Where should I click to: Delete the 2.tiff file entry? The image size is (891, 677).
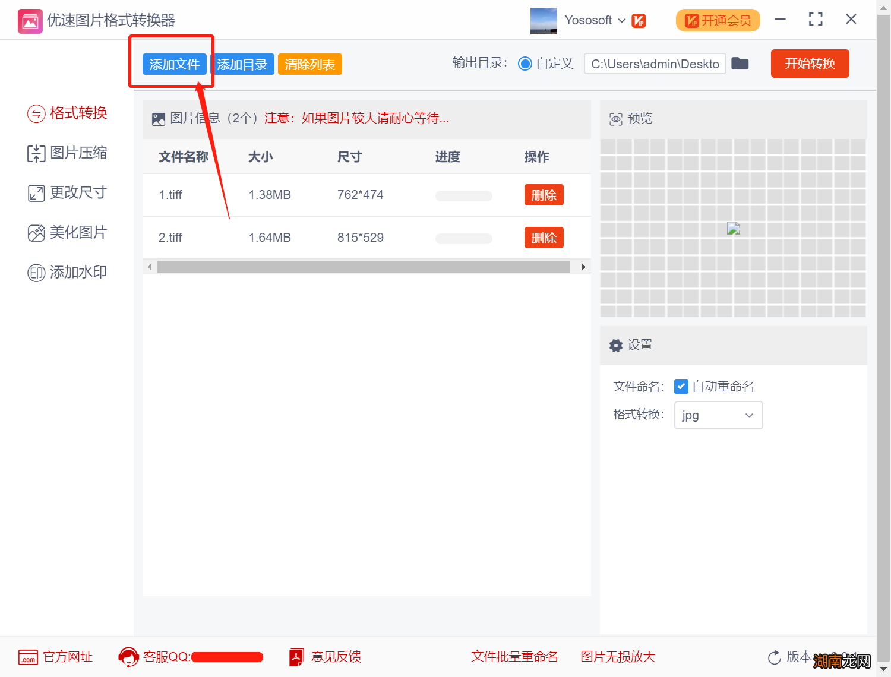coord(544,237)
